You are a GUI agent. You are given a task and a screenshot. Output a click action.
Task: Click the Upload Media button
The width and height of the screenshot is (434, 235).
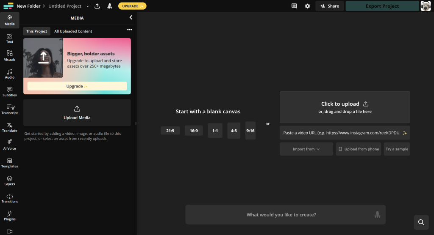pos(77,112)
